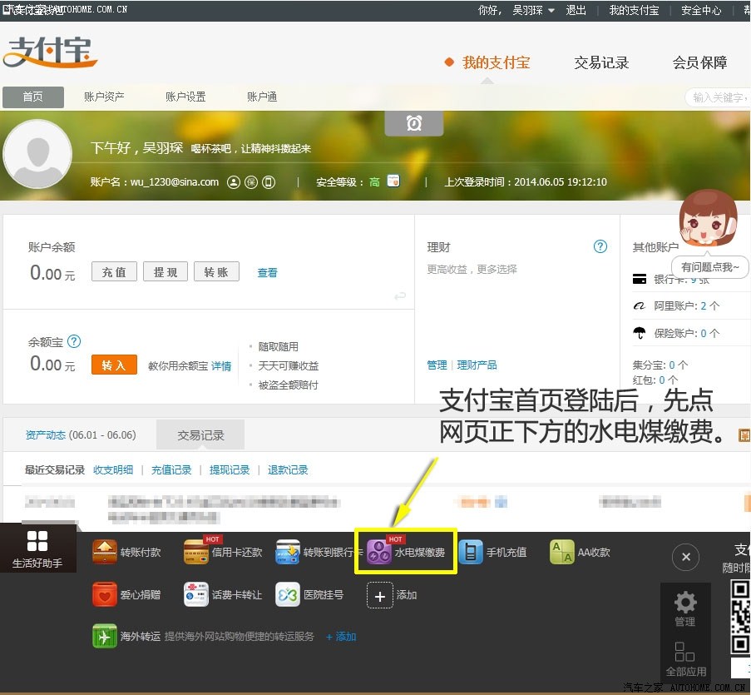
Task: Open 爱心捐赠 donation icon
Action: tap(105, 595)
